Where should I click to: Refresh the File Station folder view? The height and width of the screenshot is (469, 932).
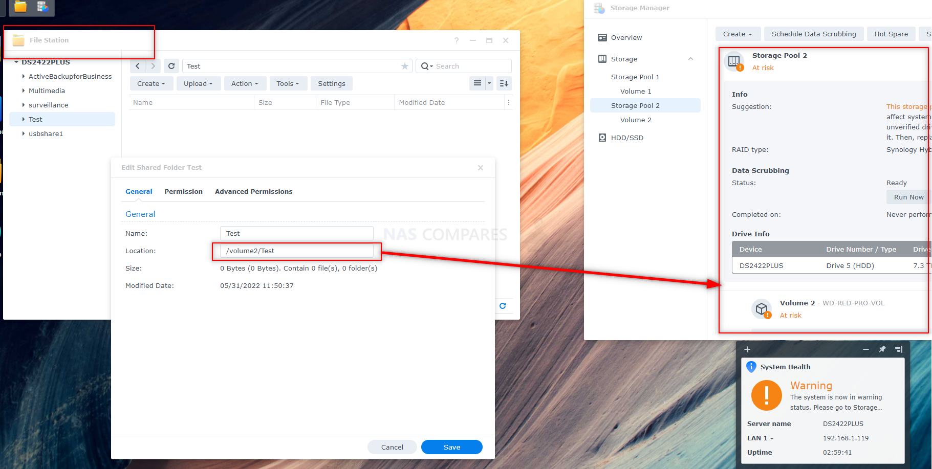pyautogui.click(x=171, y=66)
